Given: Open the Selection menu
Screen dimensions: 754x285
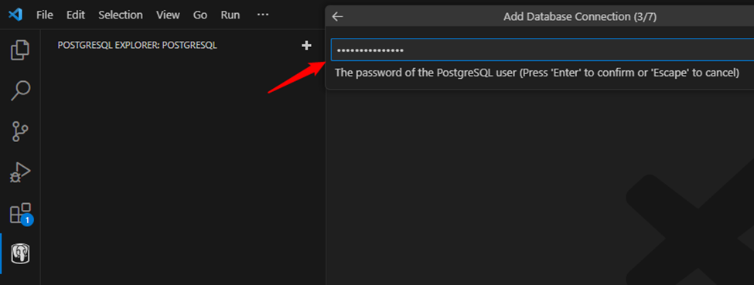Looking at the screenshot, I should pyautogui.click(x=121, y=15).
